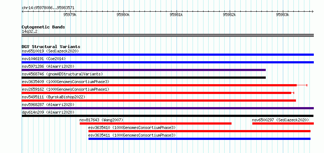
Task: Click the esv2659162 confidence interval whisker
Action: 293,93
